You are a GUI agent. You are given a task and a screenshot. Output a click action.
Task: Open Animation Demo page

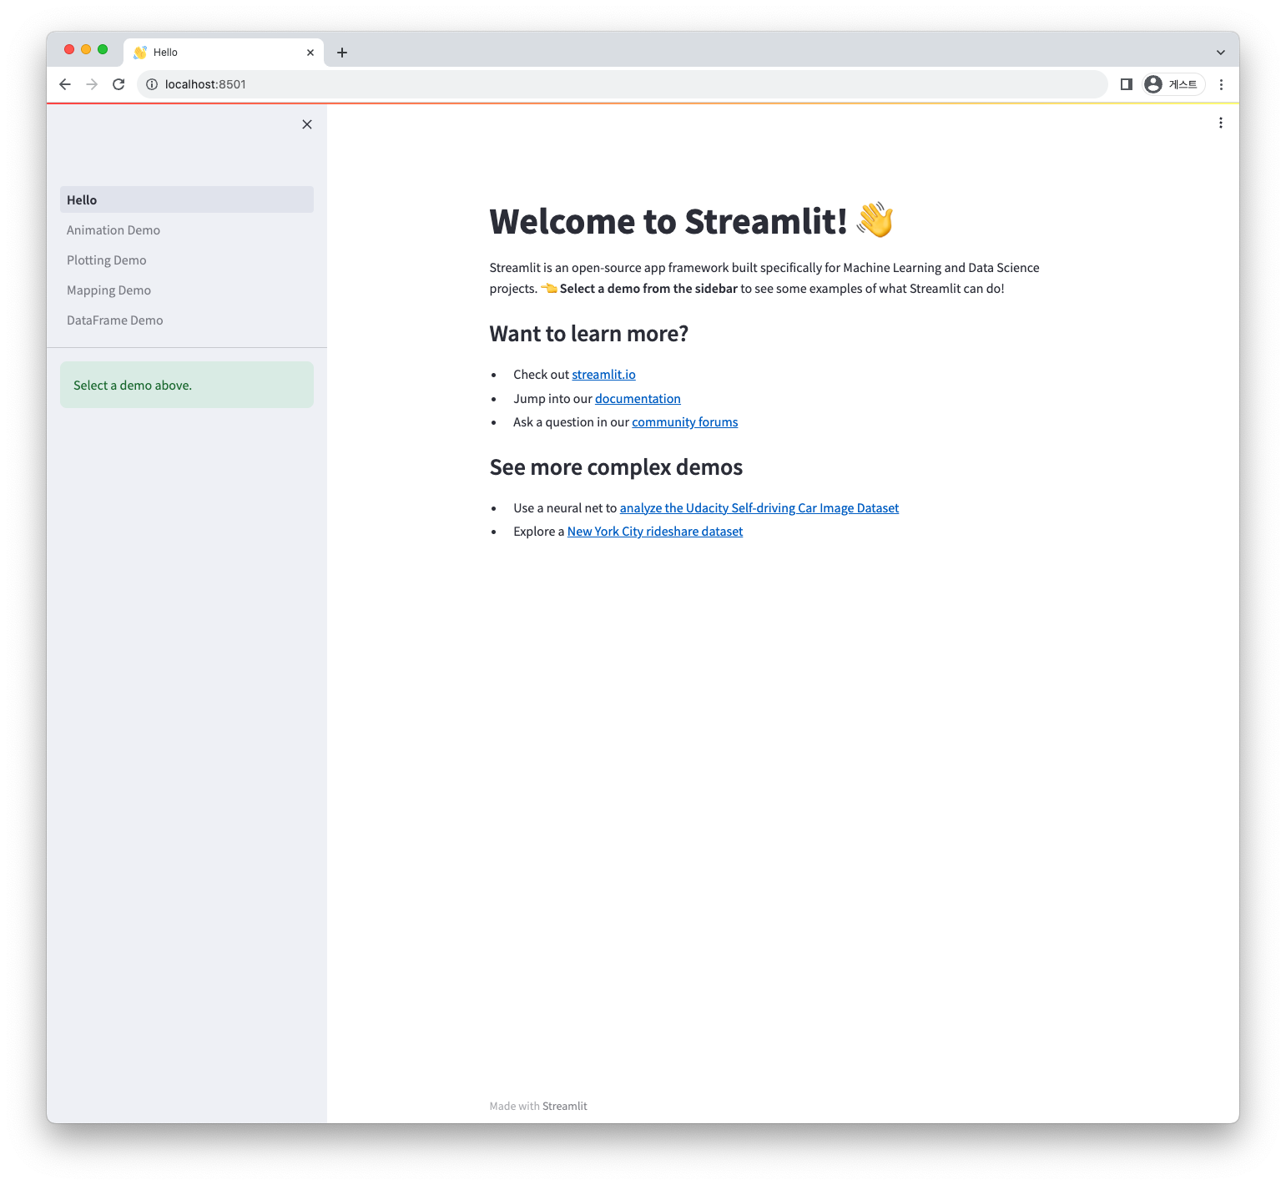click(x=187, y=229)
